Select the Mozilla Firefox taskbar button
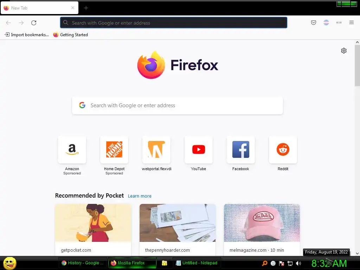 coord(132,263)
